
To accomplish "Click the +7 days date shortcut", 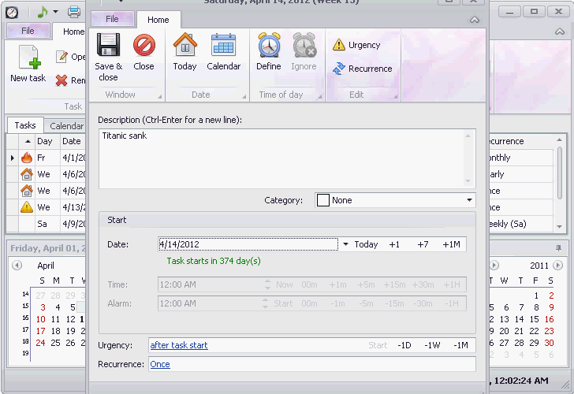I will tap(423, 244).
